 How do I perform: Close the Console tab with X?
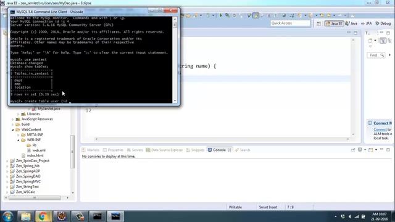(x=229, y=150)
